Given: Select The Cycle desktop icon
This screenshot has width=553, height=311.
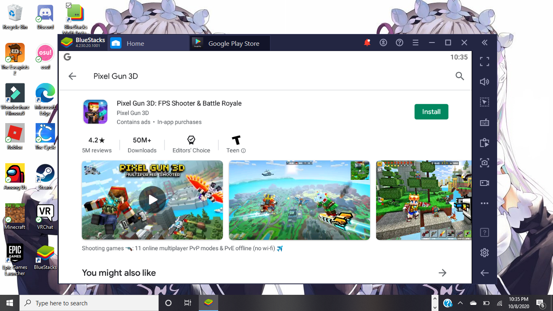Looking at the screenshot, I should (x=45, y=136).
